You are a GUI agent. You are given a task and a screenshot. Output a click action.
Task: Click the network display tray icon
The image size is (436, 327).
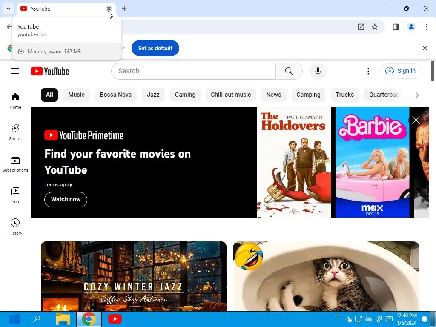359,319
